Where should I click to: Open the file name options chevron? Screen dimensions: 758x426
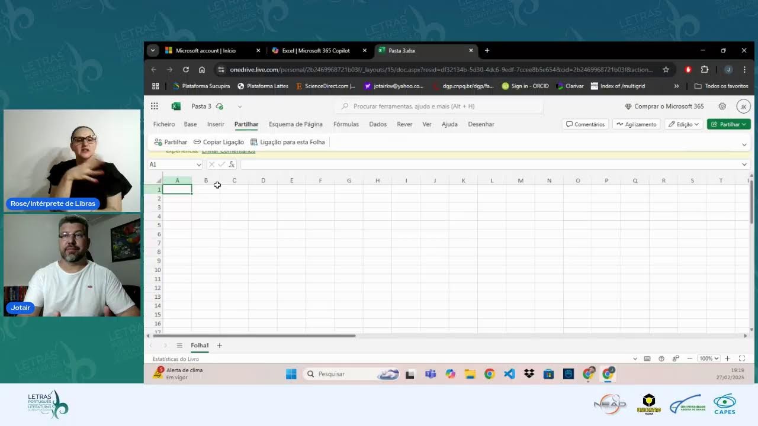pyautogui.click(x=239, y=106)
